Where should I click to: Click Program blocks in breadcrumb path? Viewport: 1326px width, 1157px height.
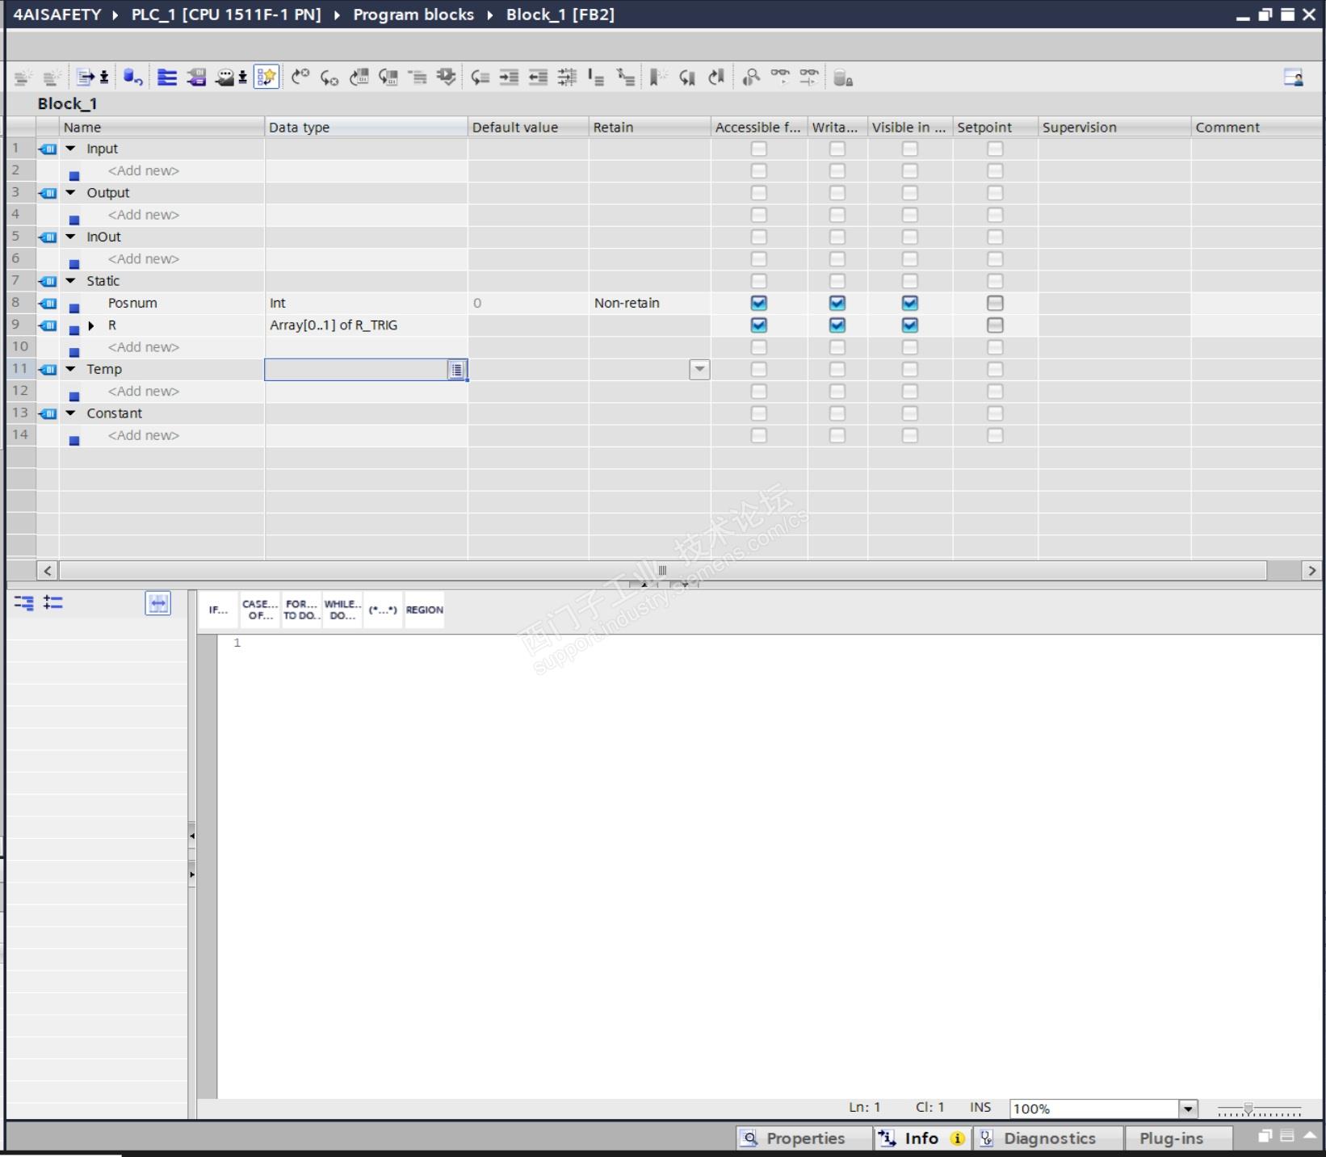[413, 15]
